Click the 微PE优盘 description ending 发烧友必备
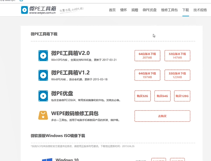Screen dimensions: 211x161 pyautogui.click(x=86, y=100)
